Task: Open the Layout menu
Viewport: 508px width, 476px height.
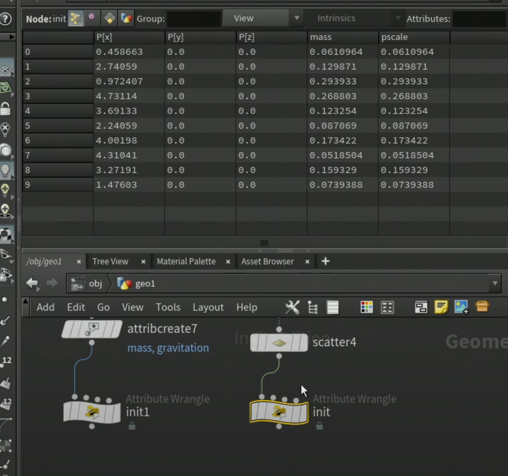Action: coord(208,307)
